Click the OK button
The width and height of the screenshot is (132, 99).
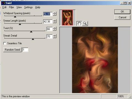[122, 12]
